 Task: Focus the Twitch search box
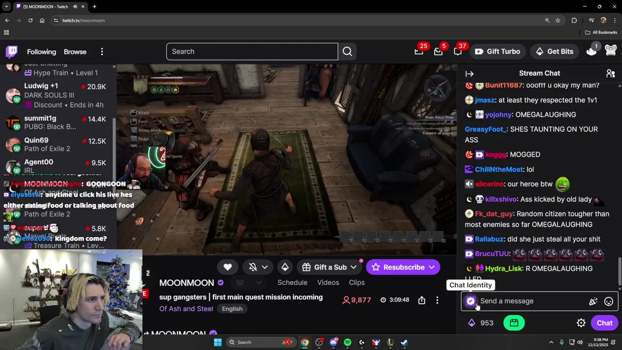click(x=252, y=52)
